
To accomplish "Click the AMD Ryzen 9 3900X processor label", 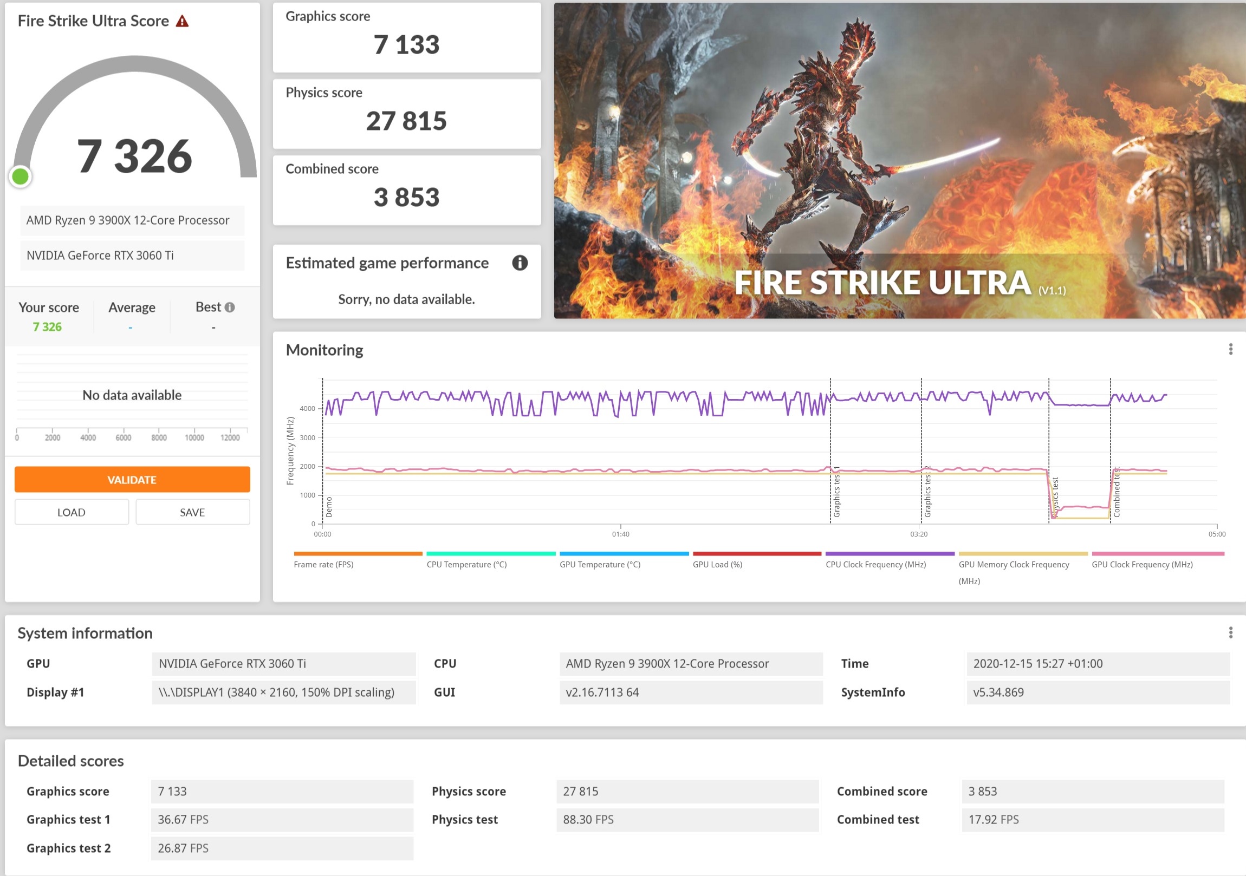I will click(132, 220).
